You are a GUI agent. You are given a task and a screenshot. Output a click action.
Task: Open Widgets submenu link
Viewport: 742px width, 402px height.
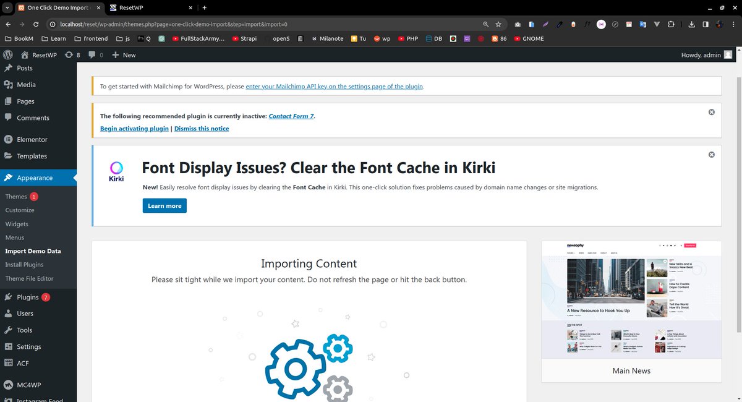(17, 224)
